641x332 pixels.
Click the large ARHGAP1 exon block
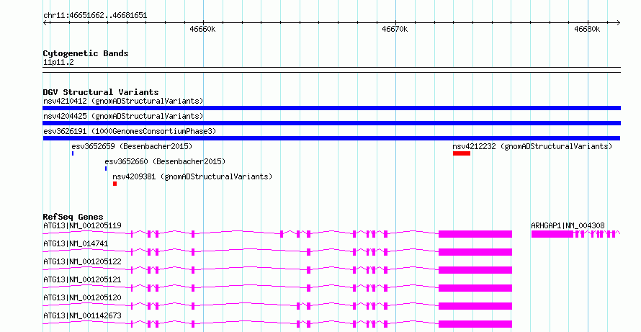pos(552,234)
